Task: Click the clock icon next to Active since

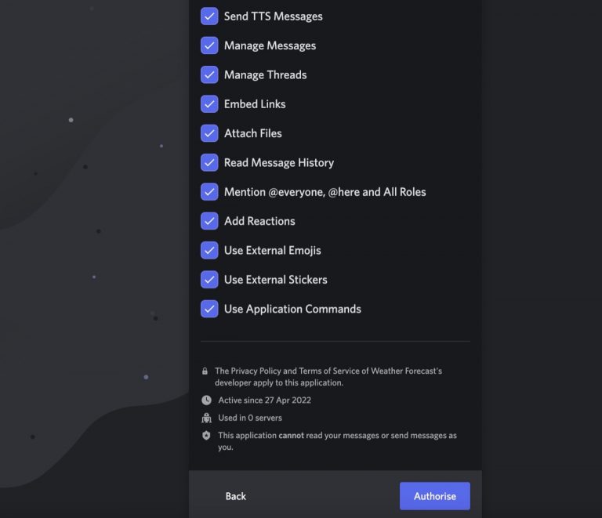Action: coord(206,400)
